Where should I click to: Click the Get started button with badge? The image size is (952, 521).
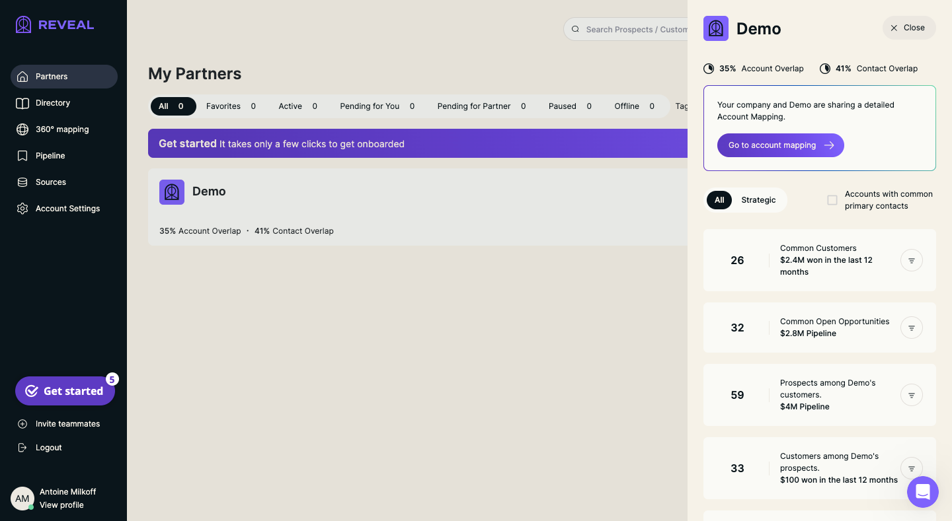(65, 391)
